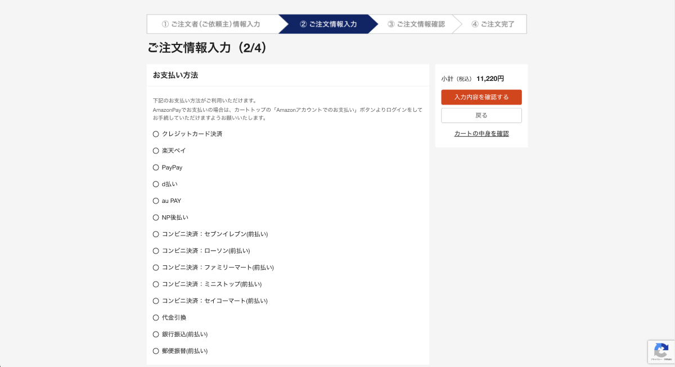This screenshot has height=367, width=675.
Task: Click the お支払い方法 section heading
Action: coord(175,75)
